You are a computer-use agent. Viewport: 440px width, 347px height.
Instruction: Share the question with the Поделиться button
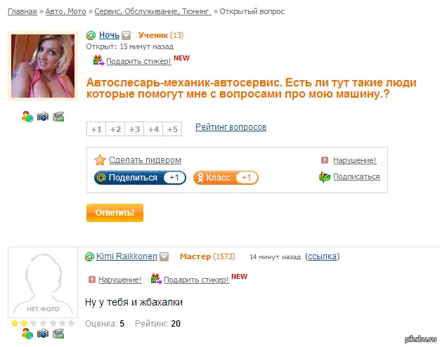(140, 178)
